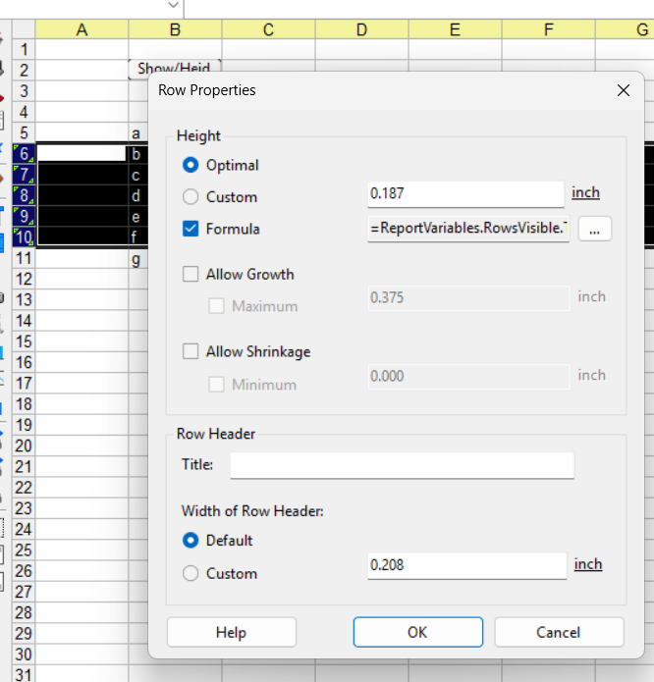Select the Optimal height radio button

coord(191,165)
